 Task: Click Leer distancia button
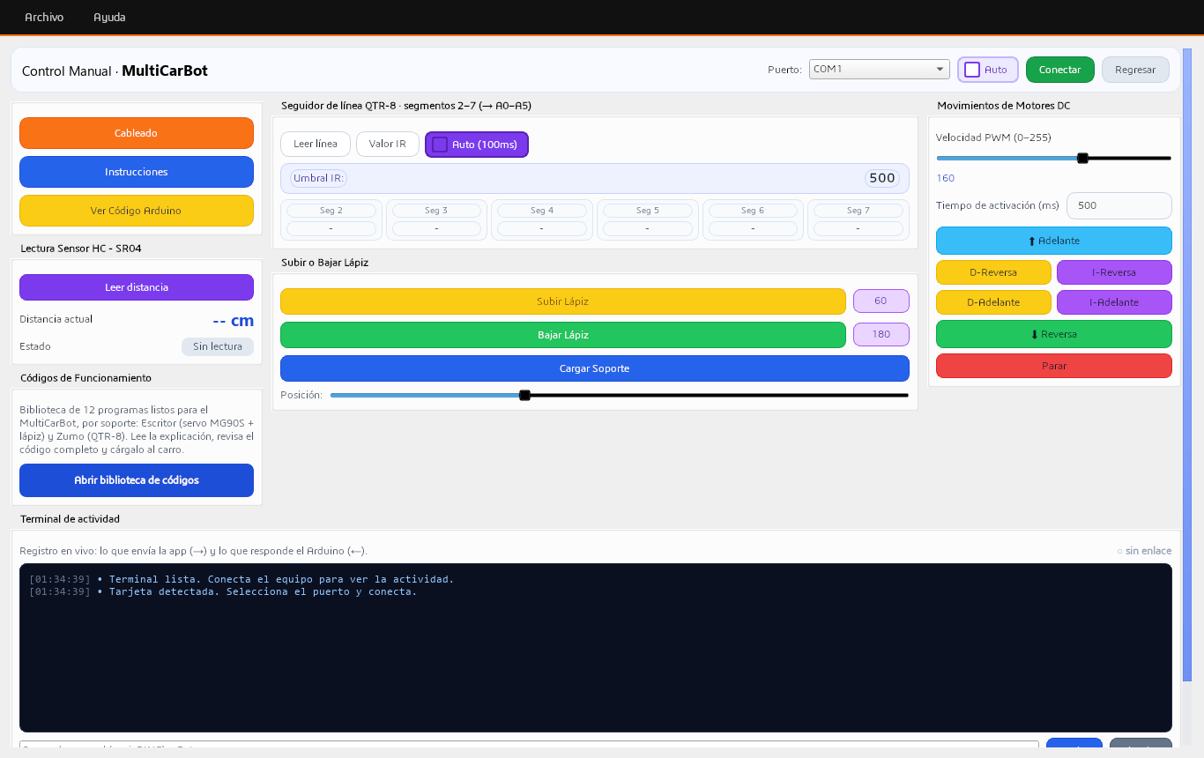click(137, 287)
